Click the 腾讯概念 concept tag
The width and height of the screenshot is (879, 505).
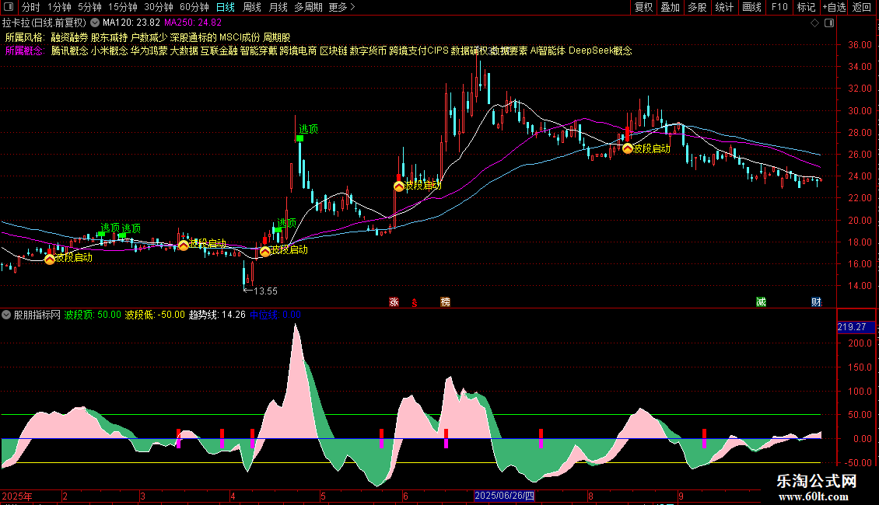(69, 51)
